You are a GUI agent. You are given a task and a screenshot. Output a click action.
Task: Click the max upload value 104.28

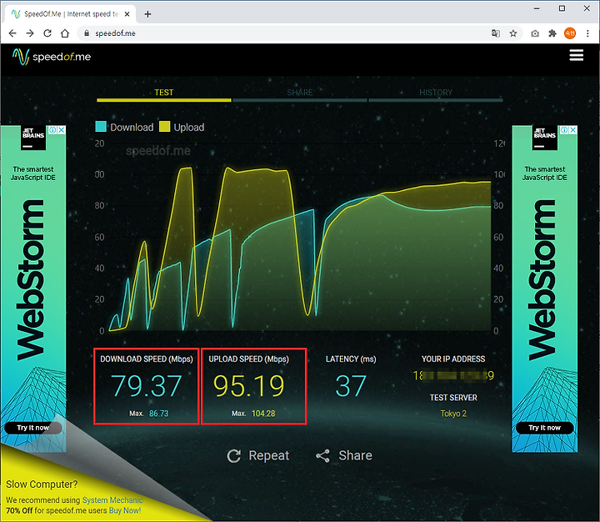tap(263, 414)
